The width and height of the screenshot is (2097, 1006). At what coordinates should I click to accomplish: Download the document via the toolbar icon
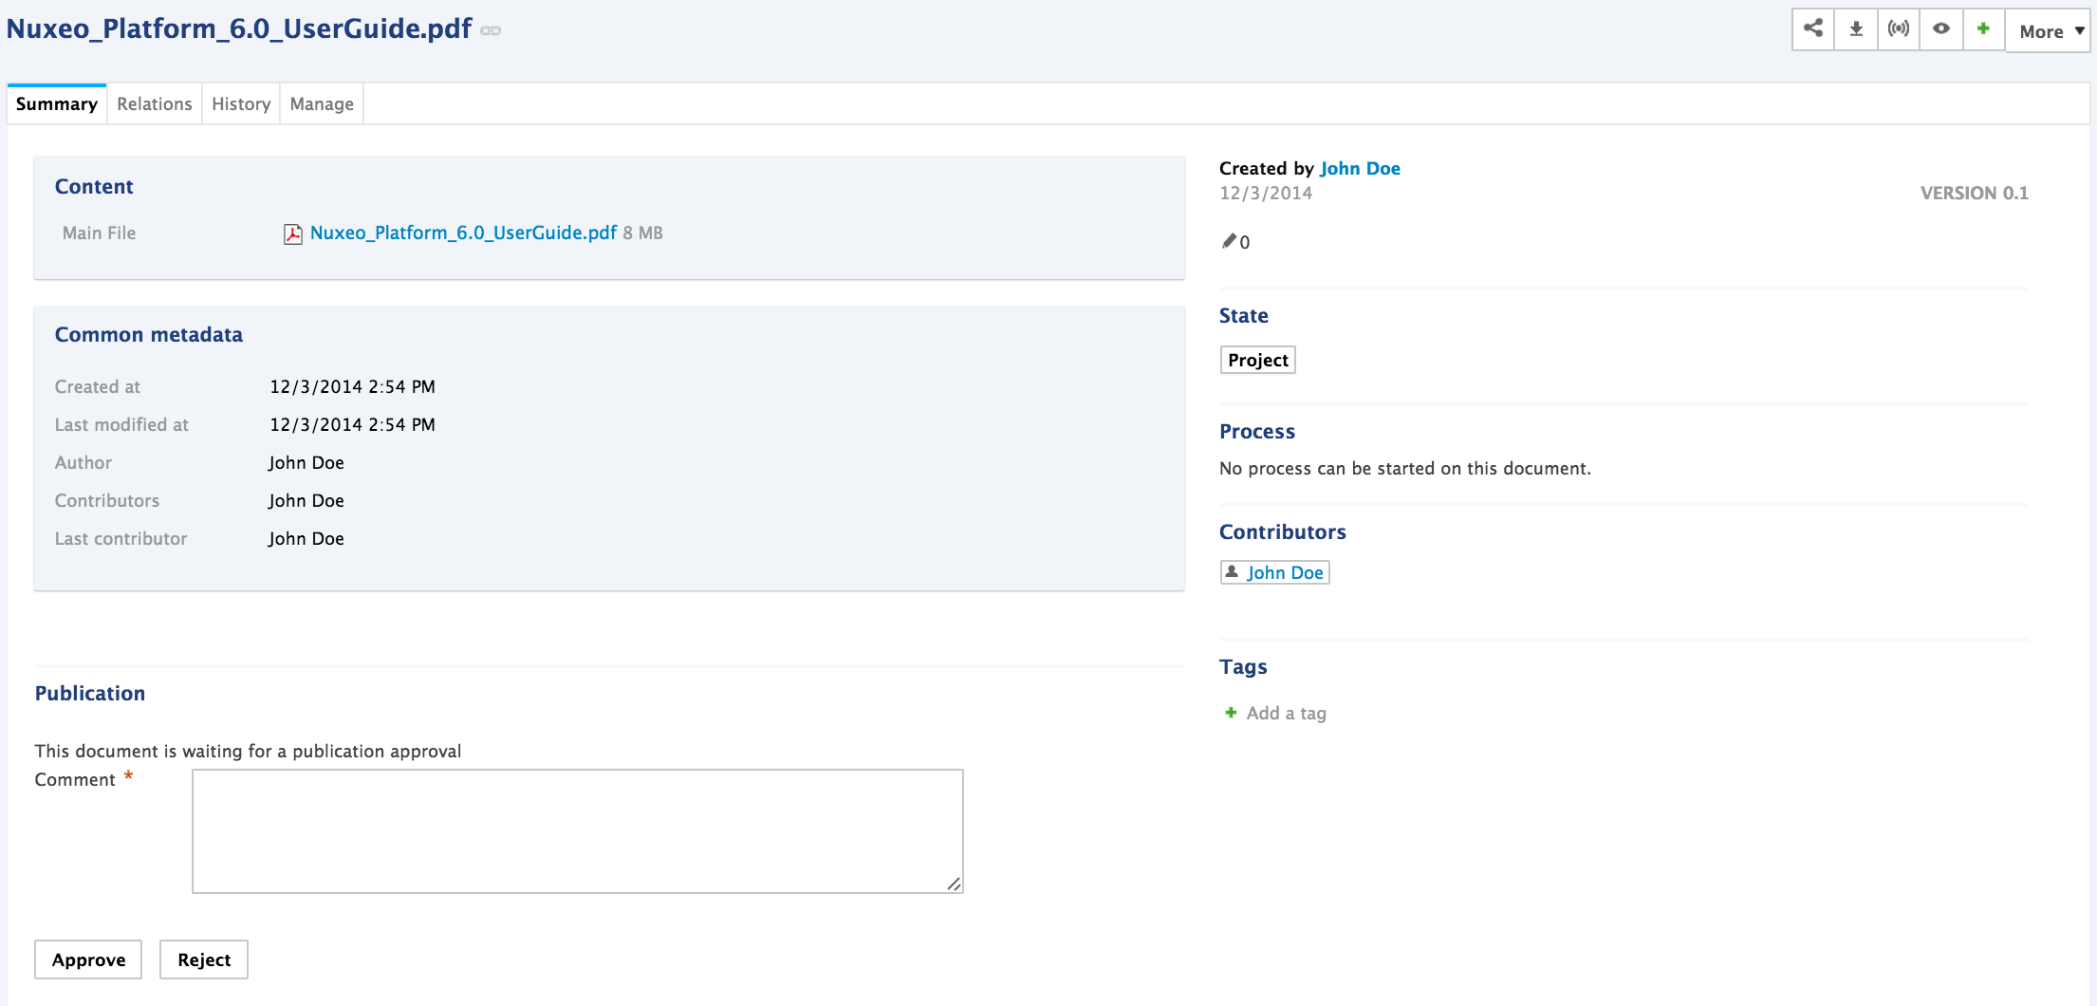coord(1856,28)
